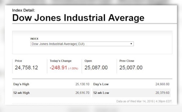Select the Day's High value 25,130.10

82,84
